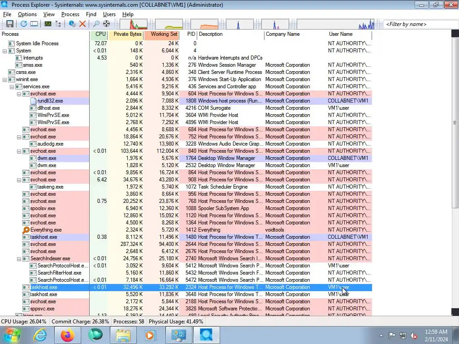Sort by Company Name column header
The width and height of the screenshot is (459, 344).
click(x=296, y=34)
